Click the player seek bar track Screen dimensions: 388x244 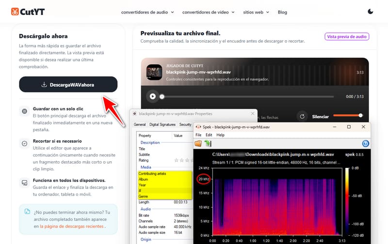pyautogui.click(x=248, y=96)
